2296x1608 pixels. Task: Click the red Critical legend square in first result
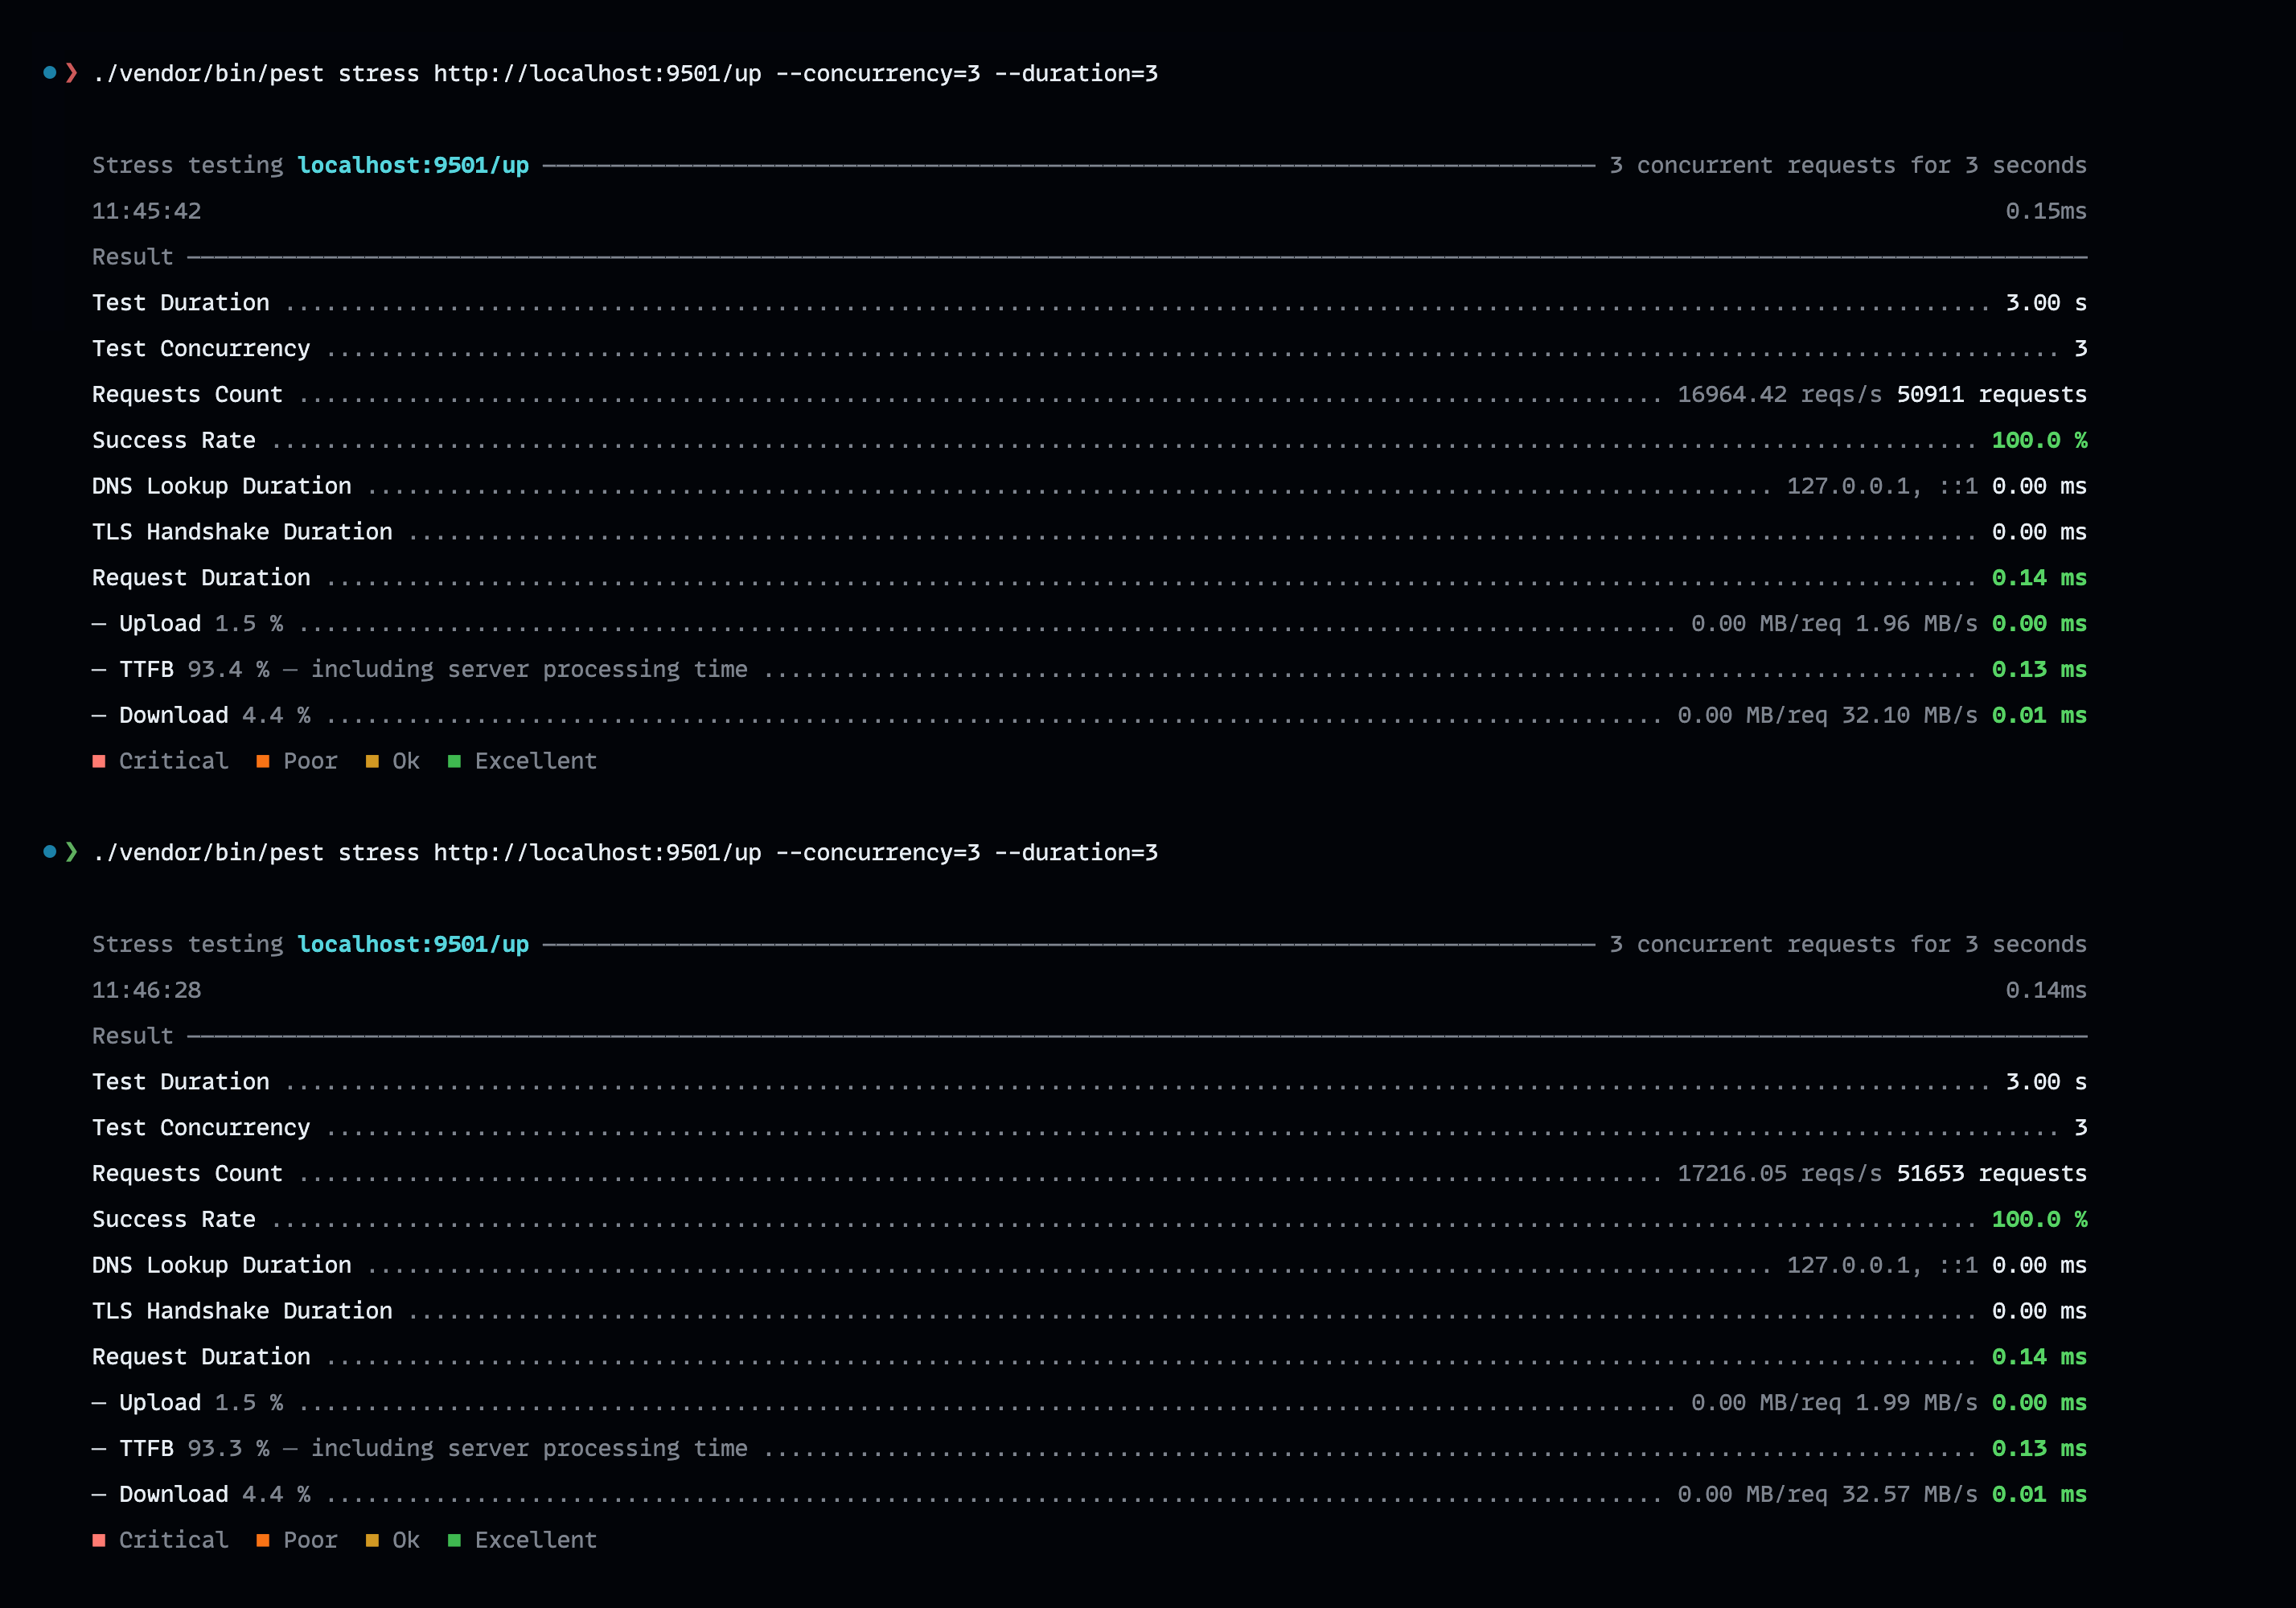click(x=99, y=762)
